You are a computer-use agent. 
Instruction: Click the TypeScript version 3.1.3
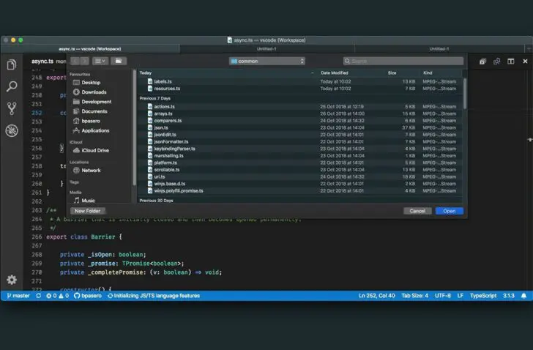point(509,296)
